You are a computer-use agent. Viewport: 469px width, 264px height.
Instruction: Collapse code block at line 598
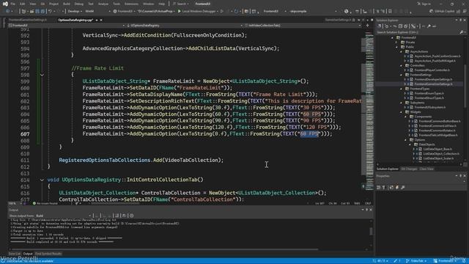pyautogui.click(x=42, y=75)
